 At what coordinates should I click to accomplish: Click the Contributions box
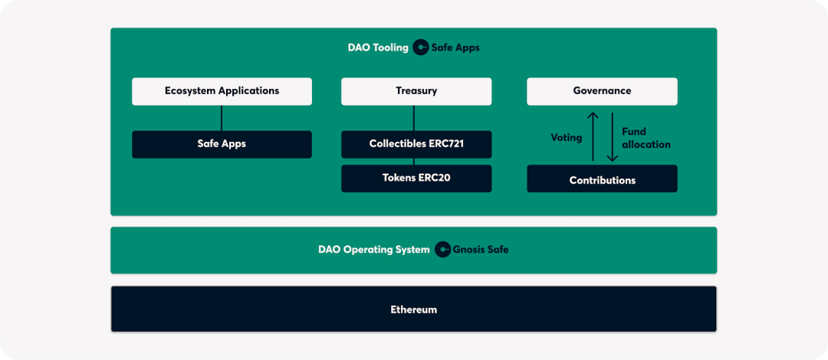pyautogui.click(x=602, y=178)
